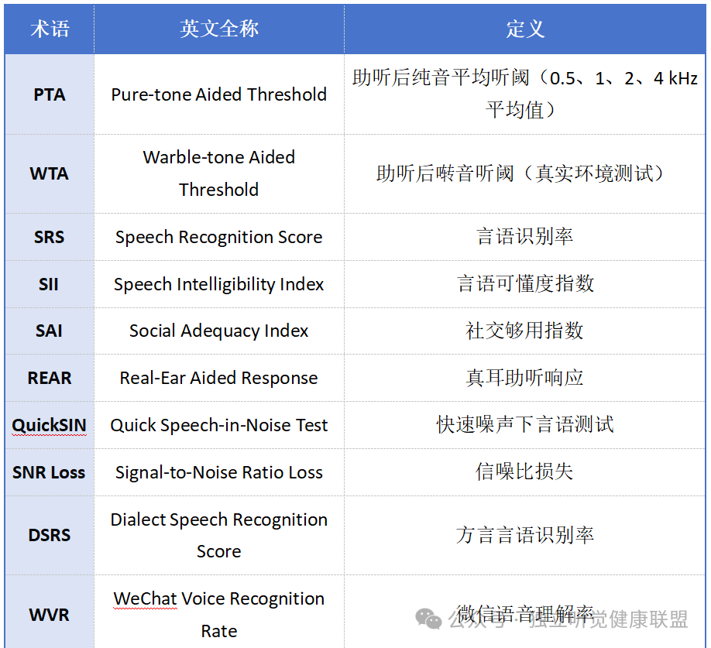711x648 pixels.
Task: Click 'Real-Ear Aided Response' cell
Action: click(219, 378)
